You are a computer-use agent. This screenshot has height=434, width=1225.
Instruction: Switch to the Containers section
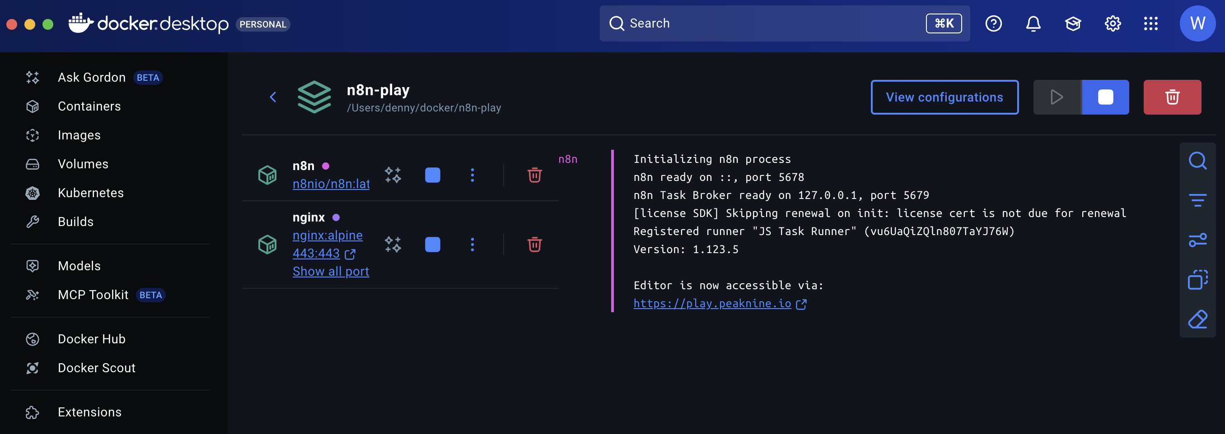click(89, 106)
